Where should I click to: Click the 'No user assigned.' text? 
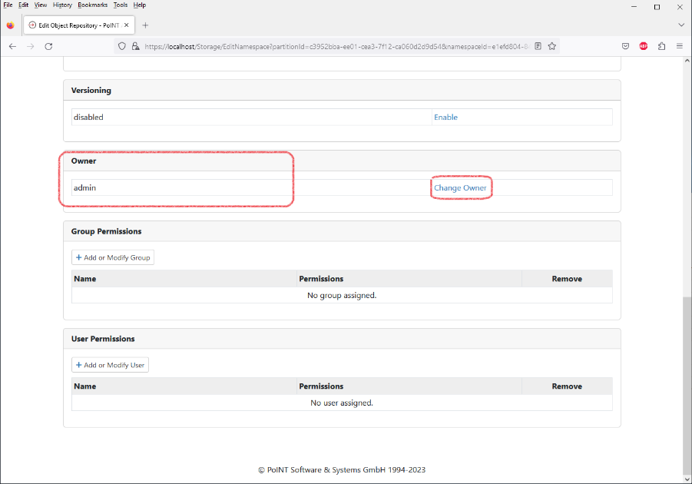pyautogui.click(x=342, y=403)
